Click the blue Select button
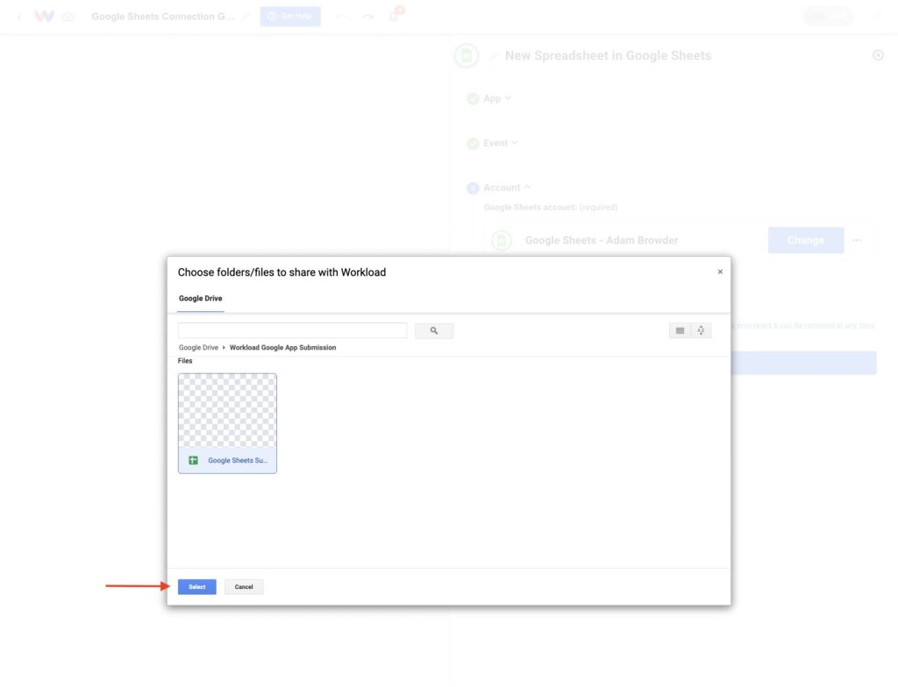The image size is (898, 687). pos(197,587)
